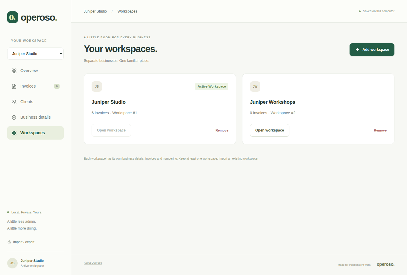Click the Juniper Workshops card title
This screenshot has height=275, width=407.
click(273, 102)
